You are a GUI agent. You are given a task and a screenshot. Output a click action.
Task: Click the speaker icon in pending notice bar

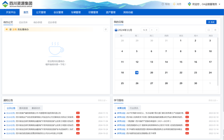(x=6, y=30)
